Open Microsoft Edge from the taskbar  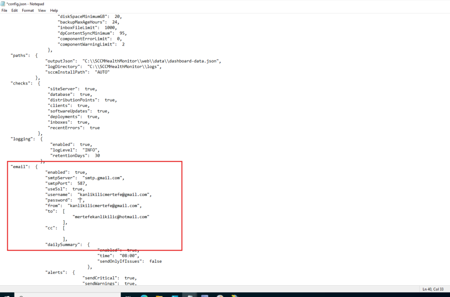coord(144,295)
